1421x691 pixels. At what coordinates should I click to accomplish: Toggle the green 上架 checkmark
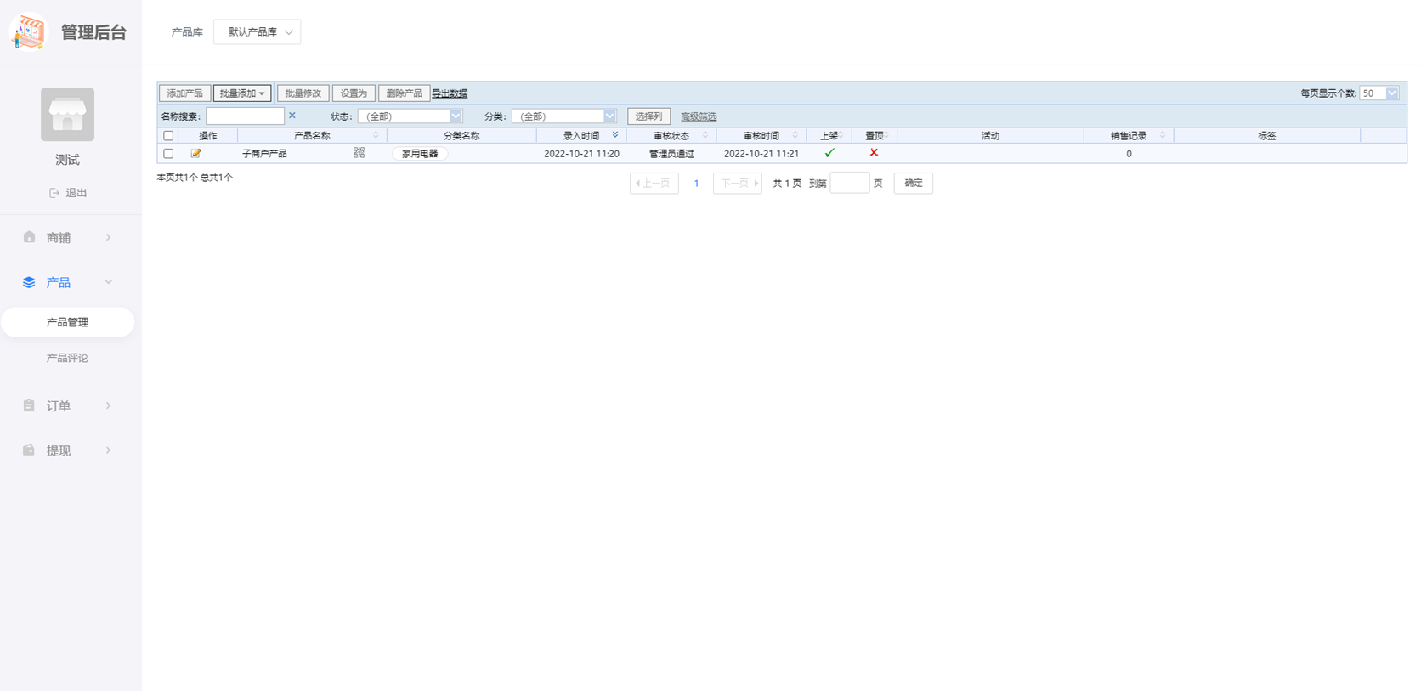point(829,153)
